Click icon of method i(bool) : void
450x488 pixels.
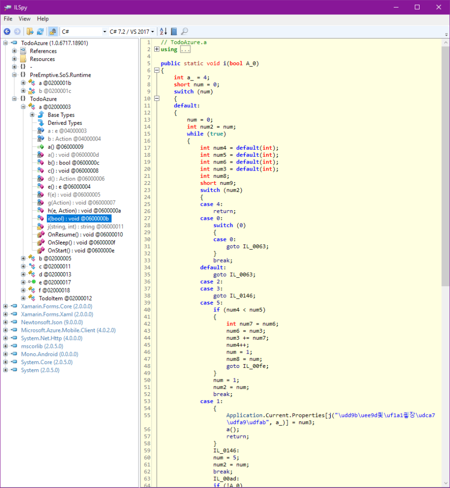tap(41, 218)
